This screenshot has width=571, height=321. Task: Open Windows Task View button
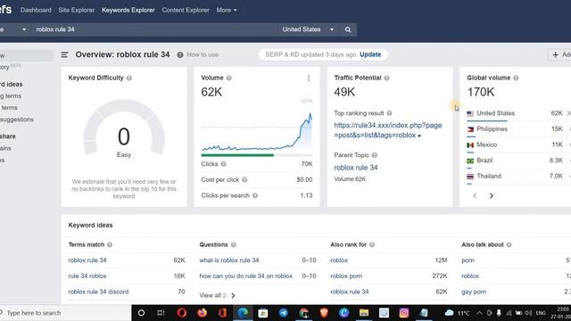[x=161, y=313]
